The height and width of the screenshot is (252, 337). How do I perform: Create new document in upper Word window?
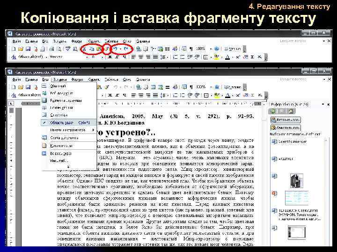pos(14,49)
